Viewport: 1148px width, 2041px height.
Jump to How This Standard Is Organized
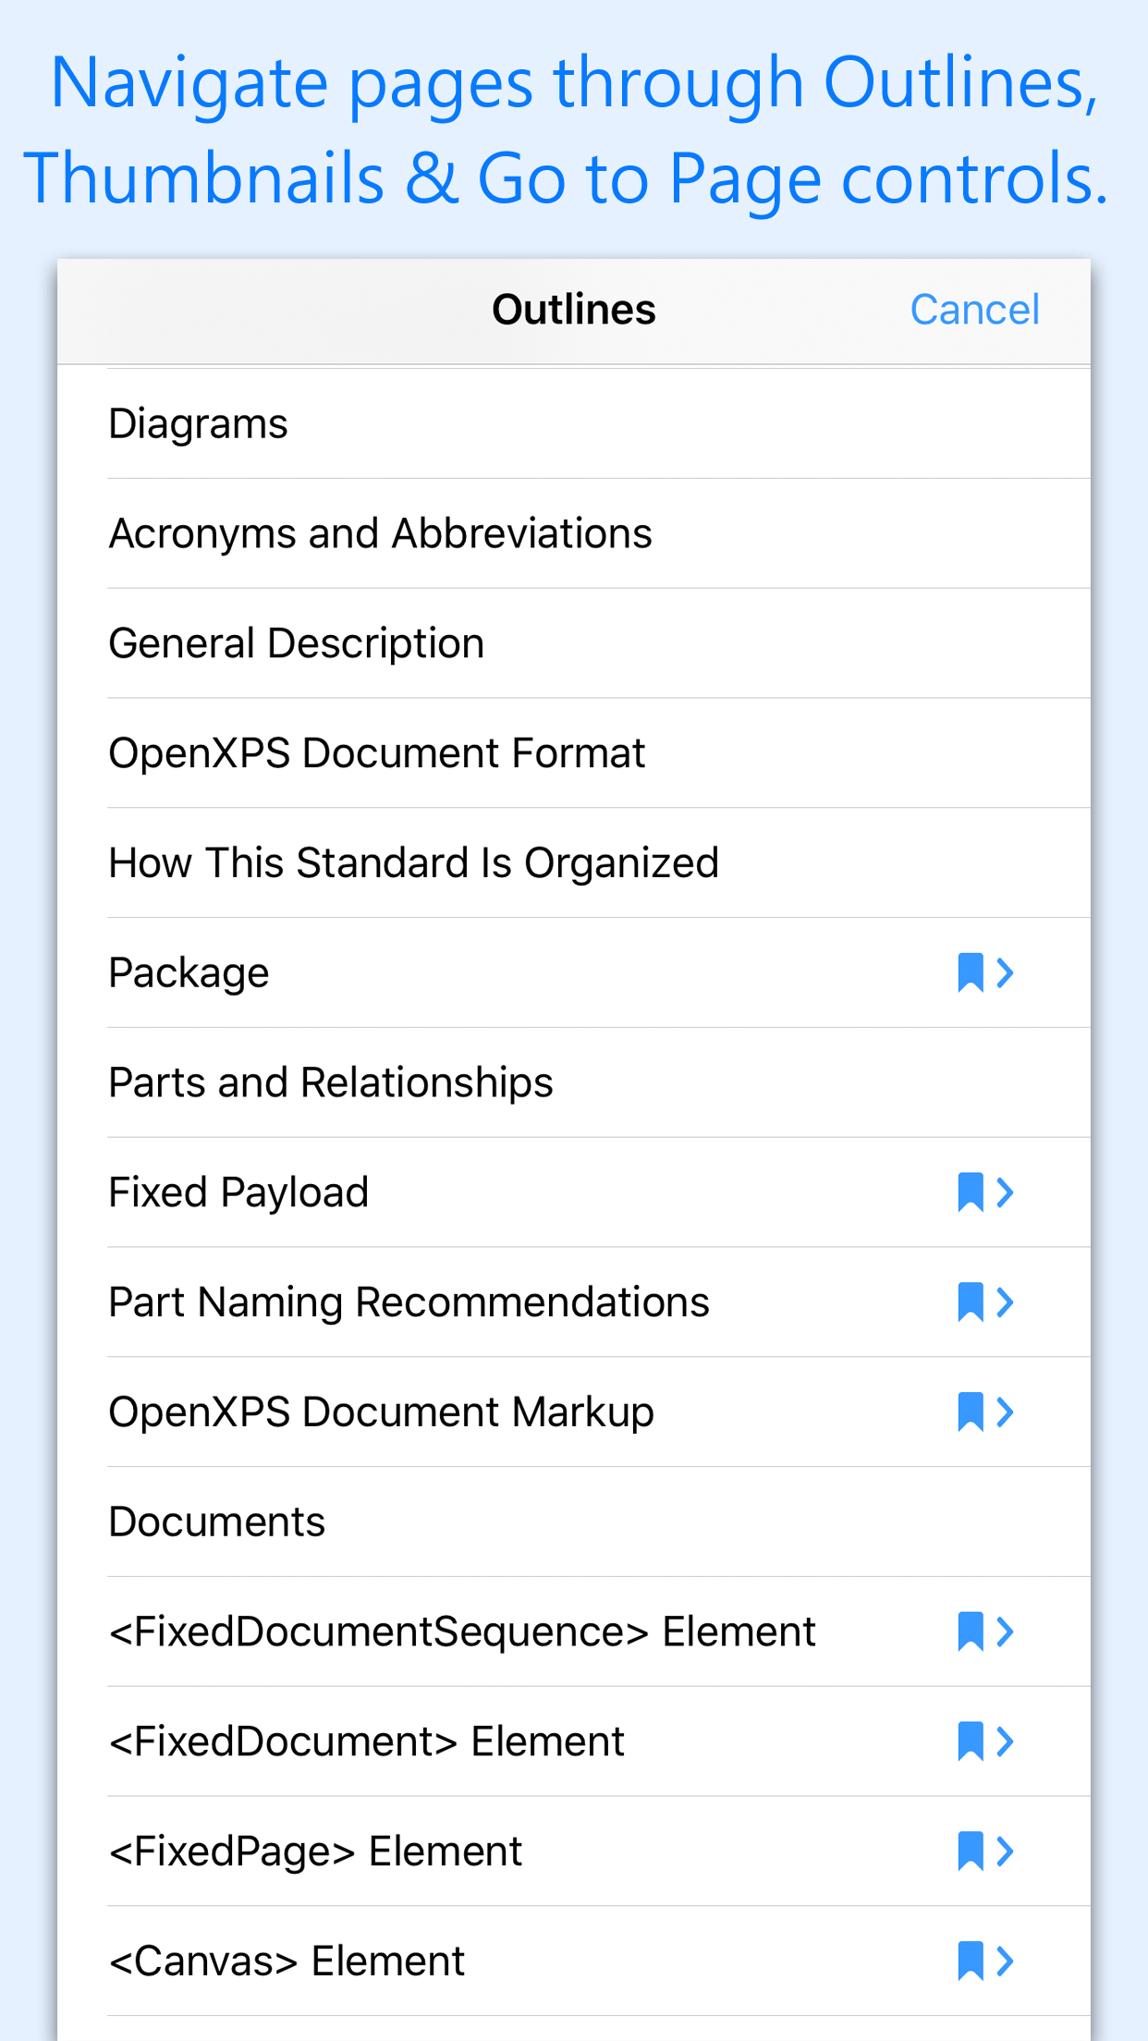[x=413, y=863]
